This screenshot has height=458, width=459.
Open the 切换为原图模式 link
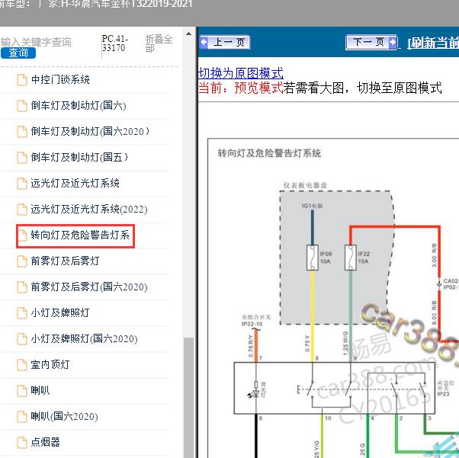tap(241, 73)
